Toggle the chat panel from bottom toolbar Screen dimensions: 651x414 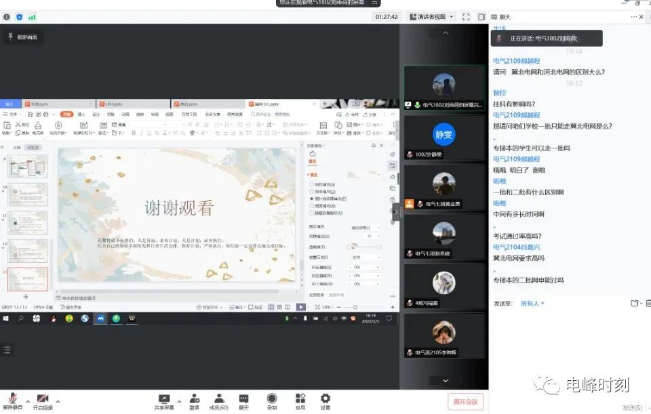243,401
